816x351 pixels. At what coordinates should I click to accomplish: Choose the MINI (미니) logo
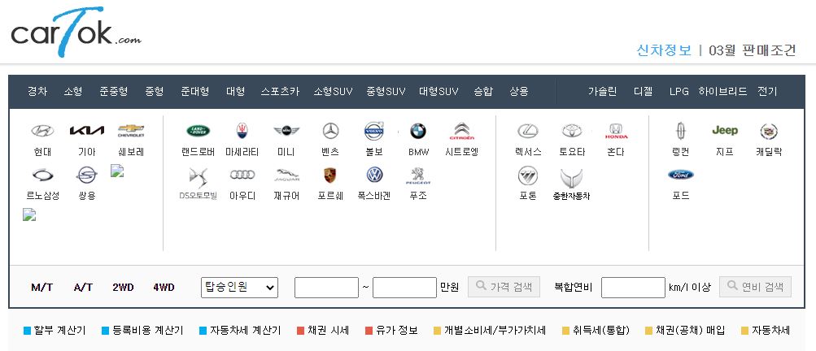pos(286,131)
